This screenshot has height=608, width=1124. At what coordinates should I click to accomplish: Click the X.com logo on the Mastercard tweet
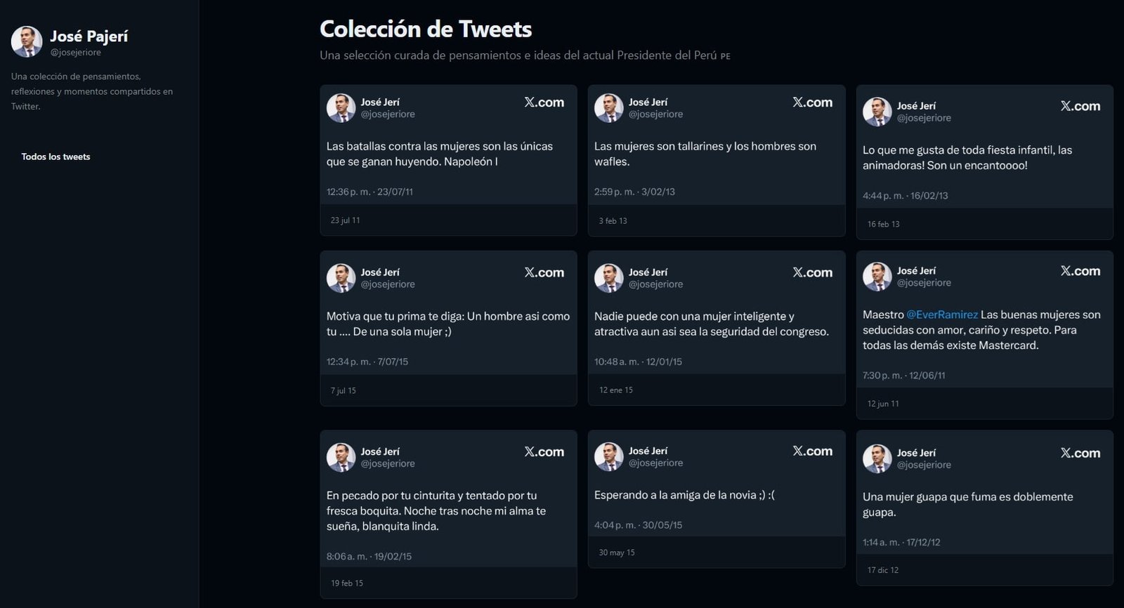click(x=1080, y=271)
